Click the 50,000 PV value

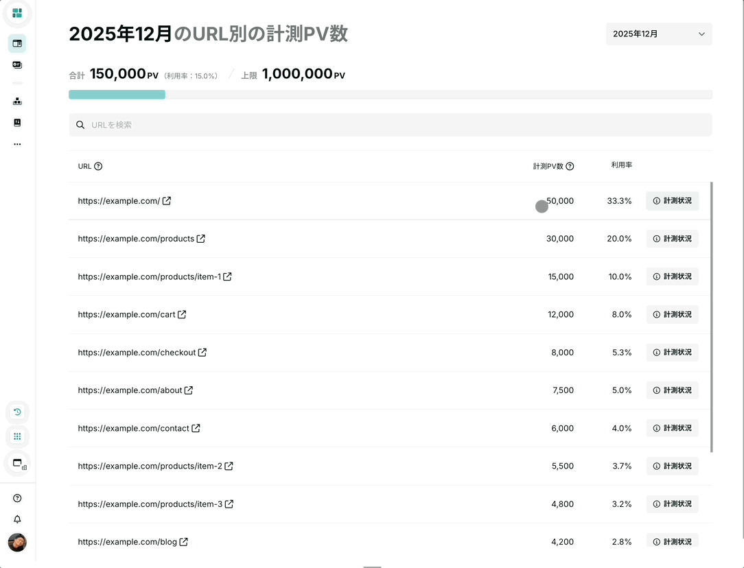[560, 201]
